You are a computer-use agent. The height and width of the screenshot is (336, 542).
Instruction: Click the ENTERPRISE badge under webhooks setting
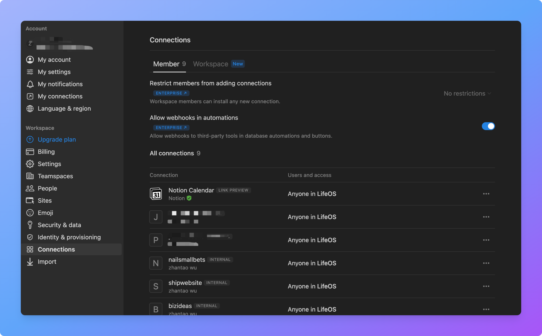point(171,127)
